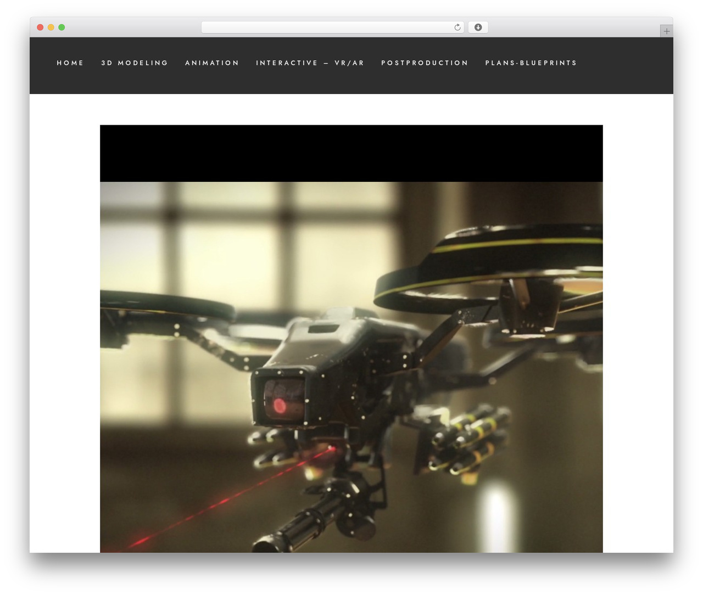Go to the 3D Modeling page
Image resolution: width=703 pixels, height=595 pixels.
[x=135, y=63]
